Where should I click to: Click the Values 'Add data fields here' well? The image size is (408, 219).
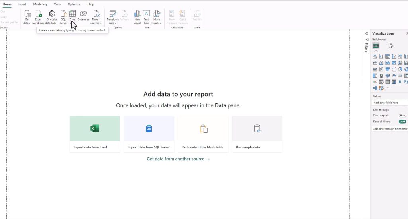click(390, 103)
